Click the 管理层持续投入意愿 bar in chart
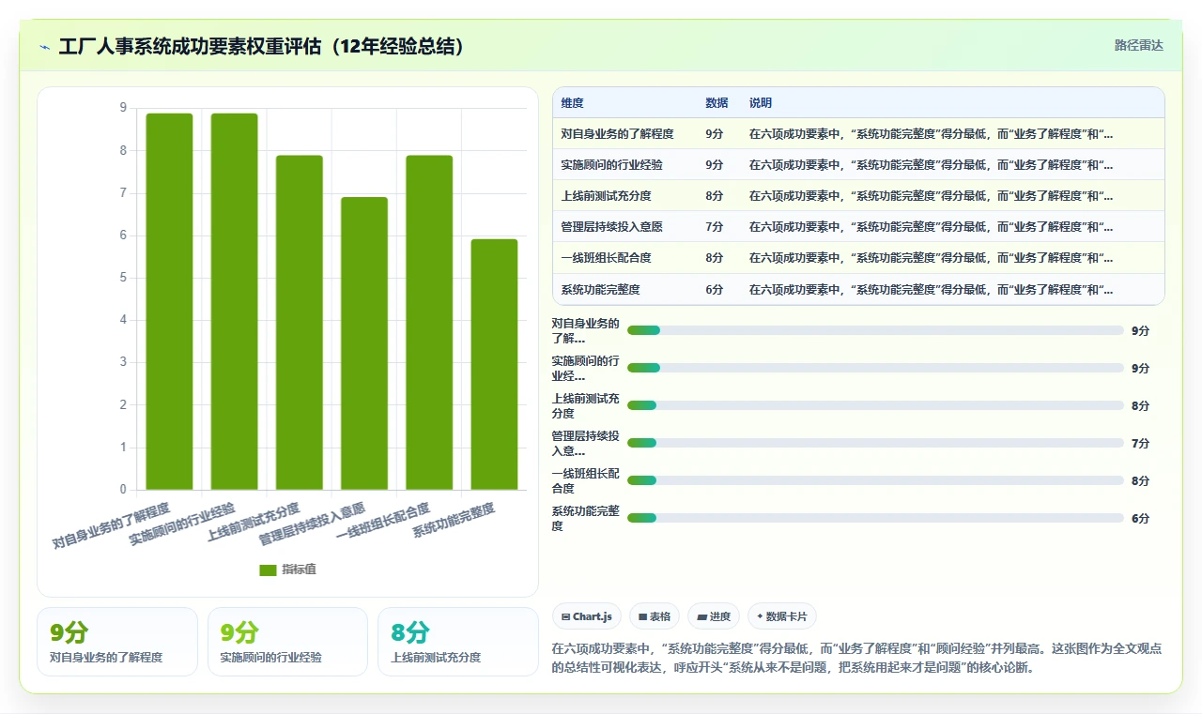Image resolution: width=1202 pixels, height=714 pixels. click(x=364, y=343)
